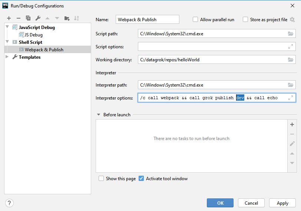This screenshot has width=301, height=211.
Task: Cancel the dialog
Action: pyautogui.click(x=251, y=203)
